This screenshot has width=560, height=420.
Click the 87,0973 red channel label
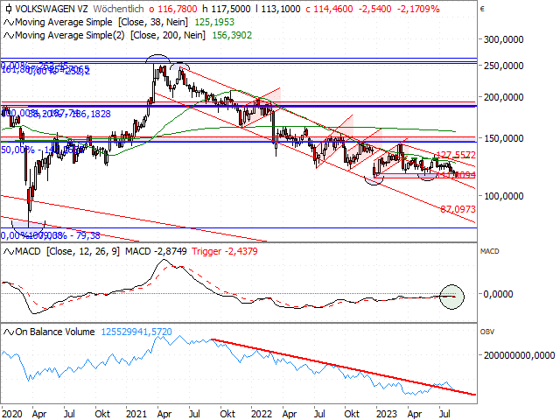coord(458,209)
